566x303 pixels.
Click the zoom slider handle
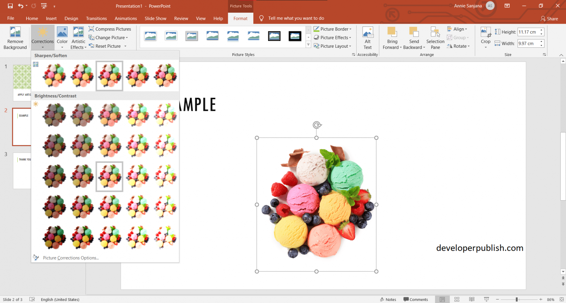point(517,299)
